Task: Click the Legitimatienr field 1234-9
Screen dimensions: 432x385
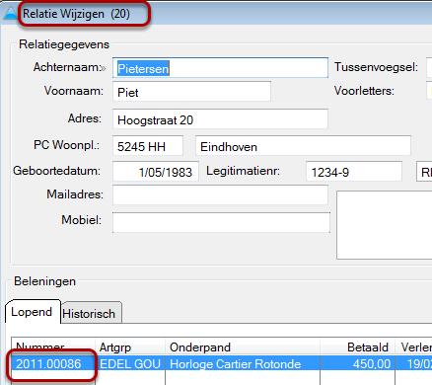Action: click(354, 172)
